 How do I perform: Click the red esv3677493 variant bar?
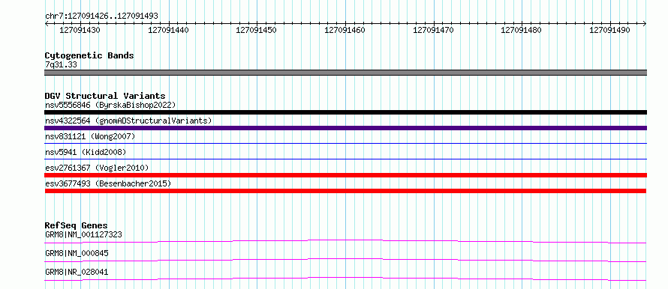pyautogui.click(x=345, y=191)
